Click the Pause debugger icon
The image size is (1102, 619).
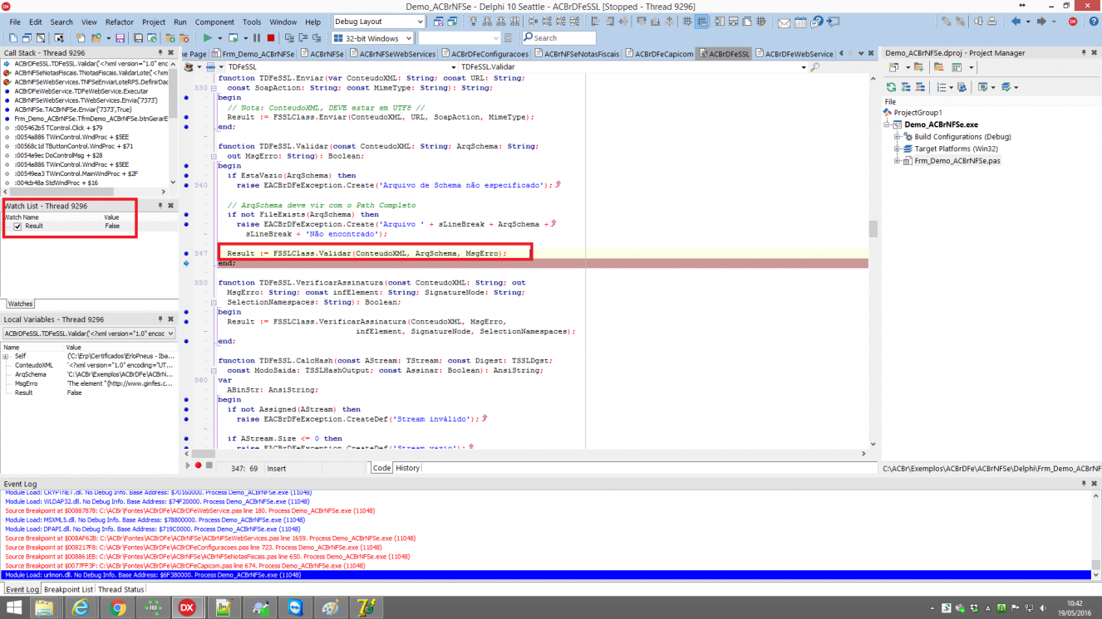(x=257, y=38)
